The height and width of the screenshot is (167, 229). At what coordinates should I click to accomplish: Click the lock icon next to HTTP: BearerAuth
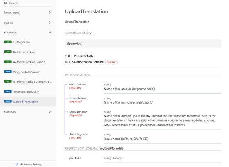[x=66, y=56]
